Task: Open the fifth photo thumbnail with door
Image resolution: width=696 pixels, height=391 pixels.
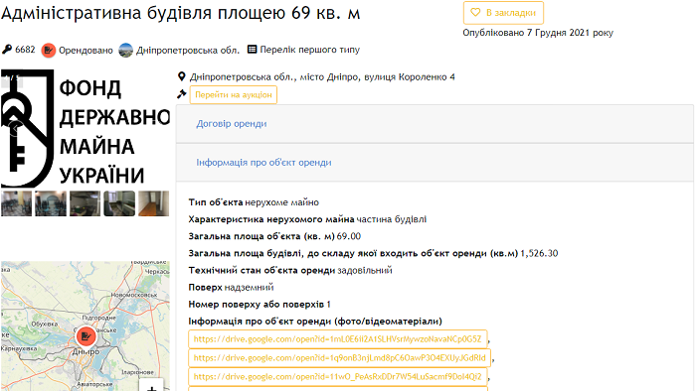Action: pyautogui.click(x=153, y=203)
